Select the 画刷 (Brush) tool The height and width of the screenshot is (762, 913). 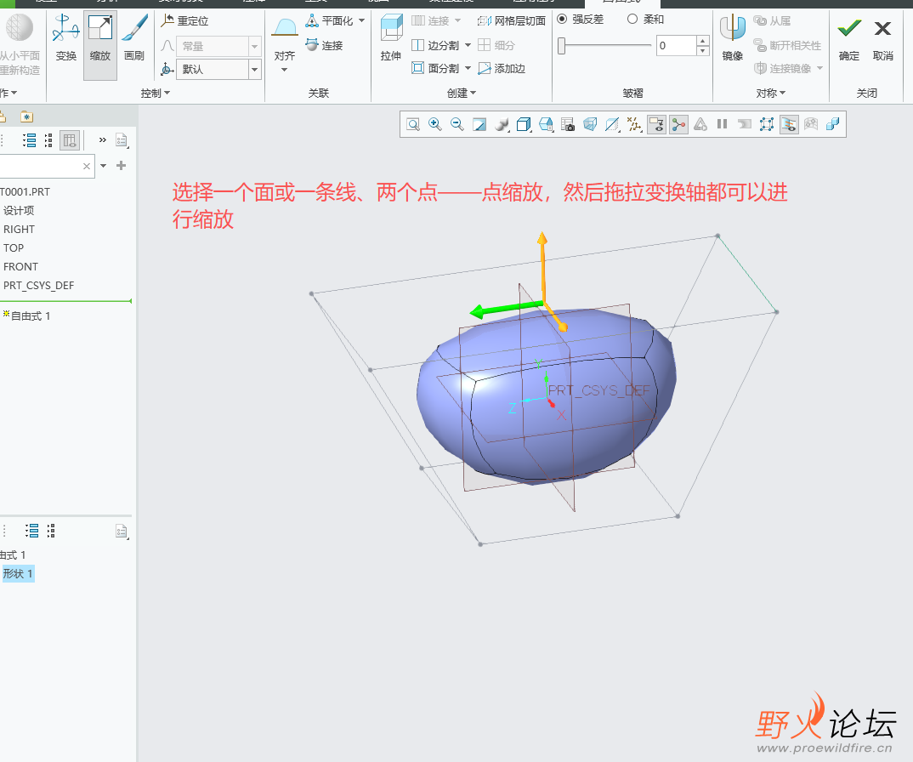click(134, 38)
